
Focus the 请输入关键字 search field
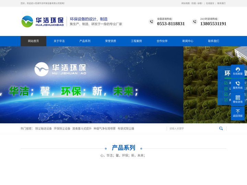pos(193,128)
